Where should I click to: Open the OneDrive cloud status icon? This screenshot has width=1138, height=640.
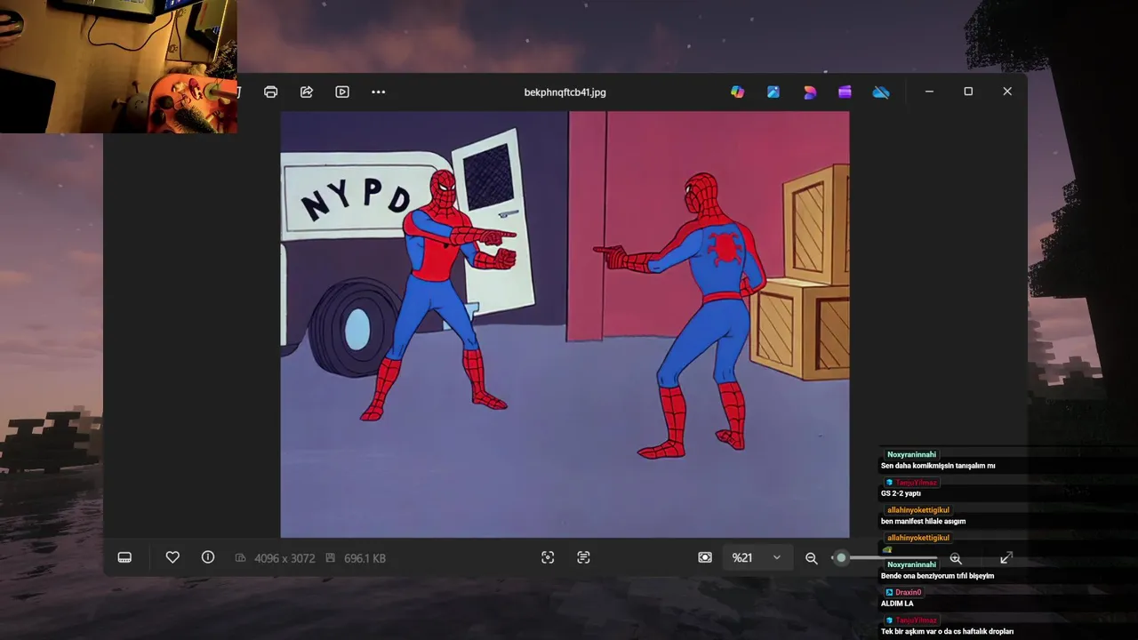click(881, 92)
